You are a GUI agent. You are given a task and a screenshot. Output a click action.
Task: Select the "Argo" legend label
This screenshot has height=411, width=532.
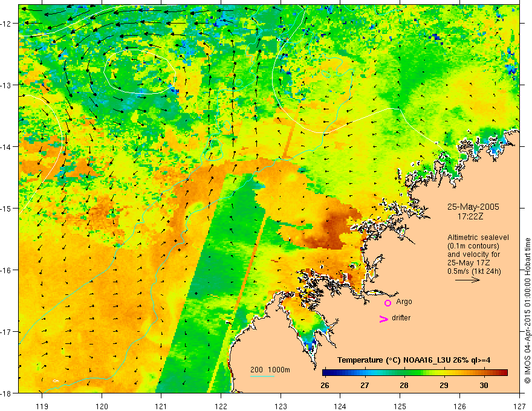click(404, 302)
